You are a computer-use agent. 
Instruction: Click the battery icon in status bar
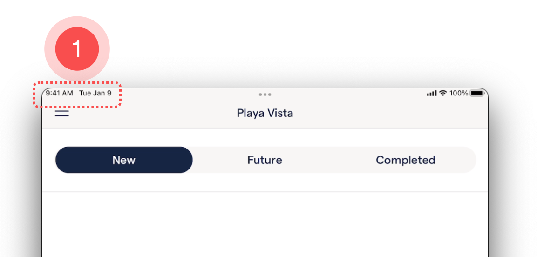477,93
